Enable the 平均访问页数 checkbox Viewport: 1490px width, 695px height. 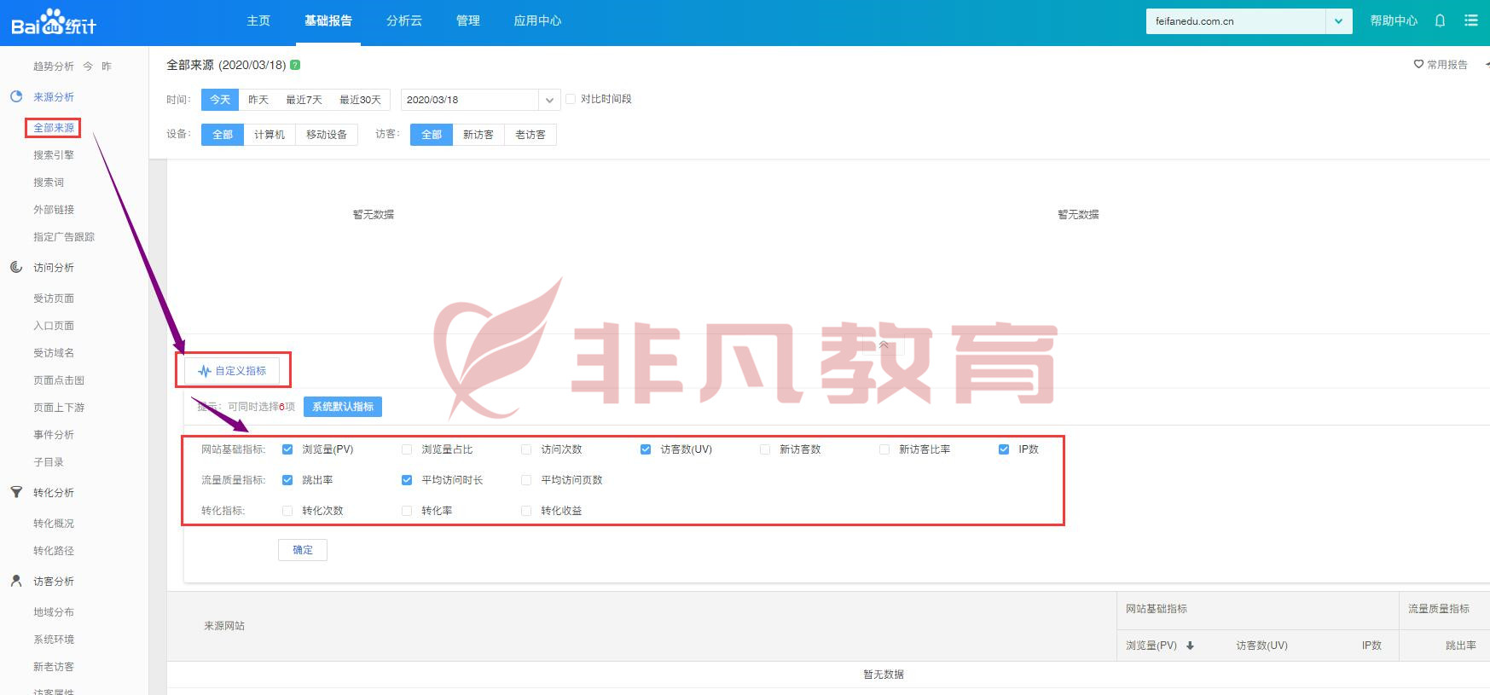[526, 480]
